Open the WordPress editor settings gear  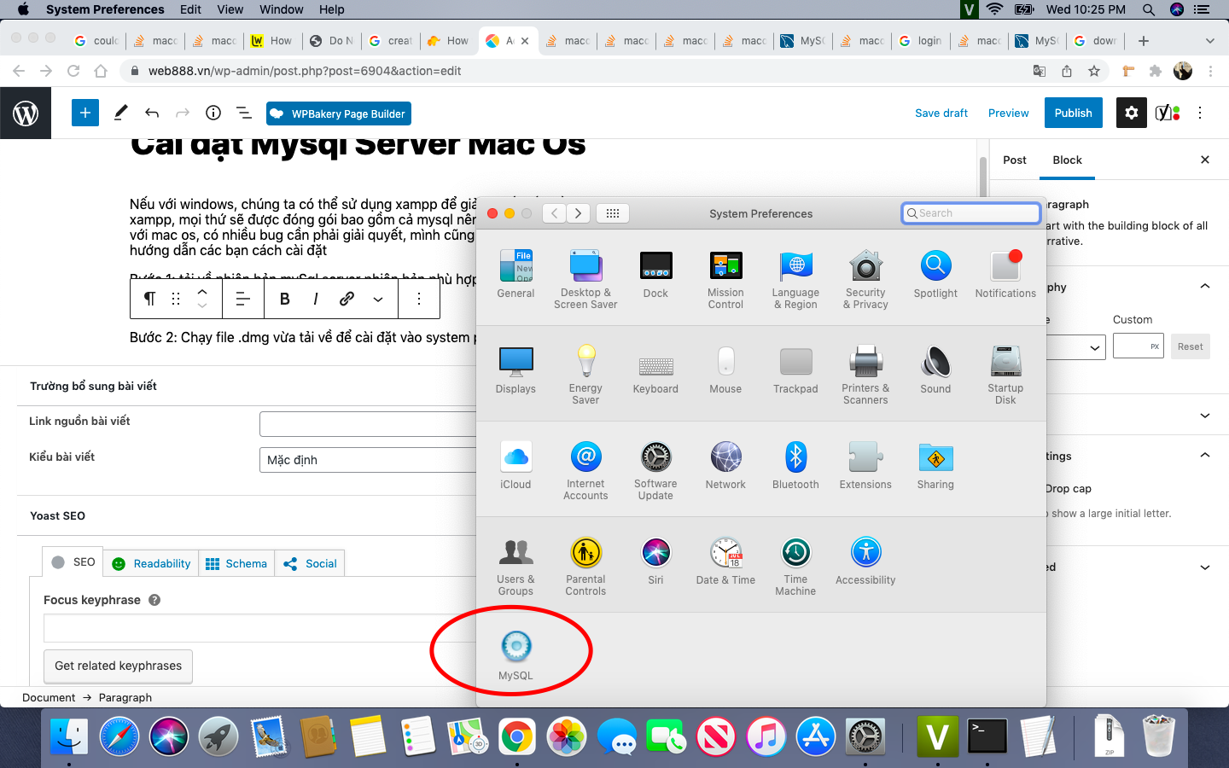tap(1132, 113)
